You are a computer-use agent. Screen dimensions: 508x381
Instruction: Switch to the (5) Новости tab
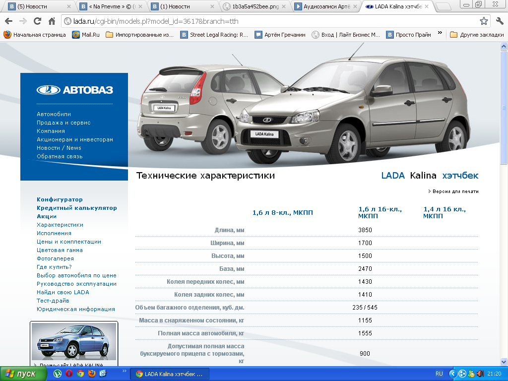39,6
